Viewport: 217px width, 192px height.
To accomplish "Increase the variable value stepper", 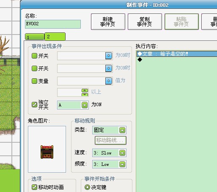I will (x=85, y=91).
